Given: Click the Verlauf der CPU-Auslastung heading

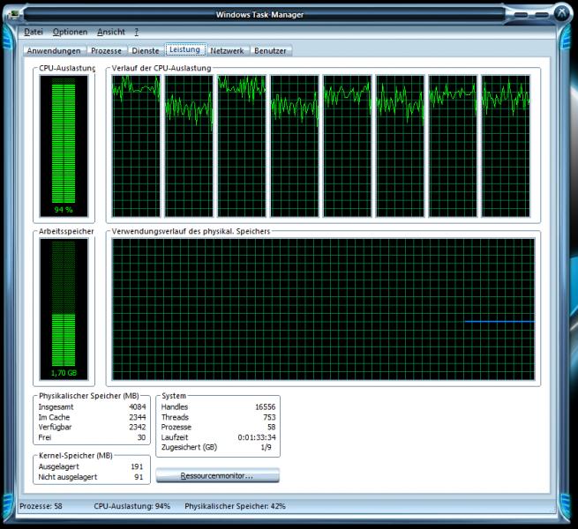Looking at the screenshot, I should 161,68.
